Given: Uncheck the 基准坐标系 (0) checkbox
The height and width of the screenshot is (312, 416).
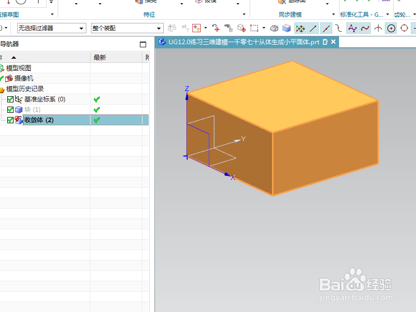Looking at the screenshot, I should [x=10, y=99].
